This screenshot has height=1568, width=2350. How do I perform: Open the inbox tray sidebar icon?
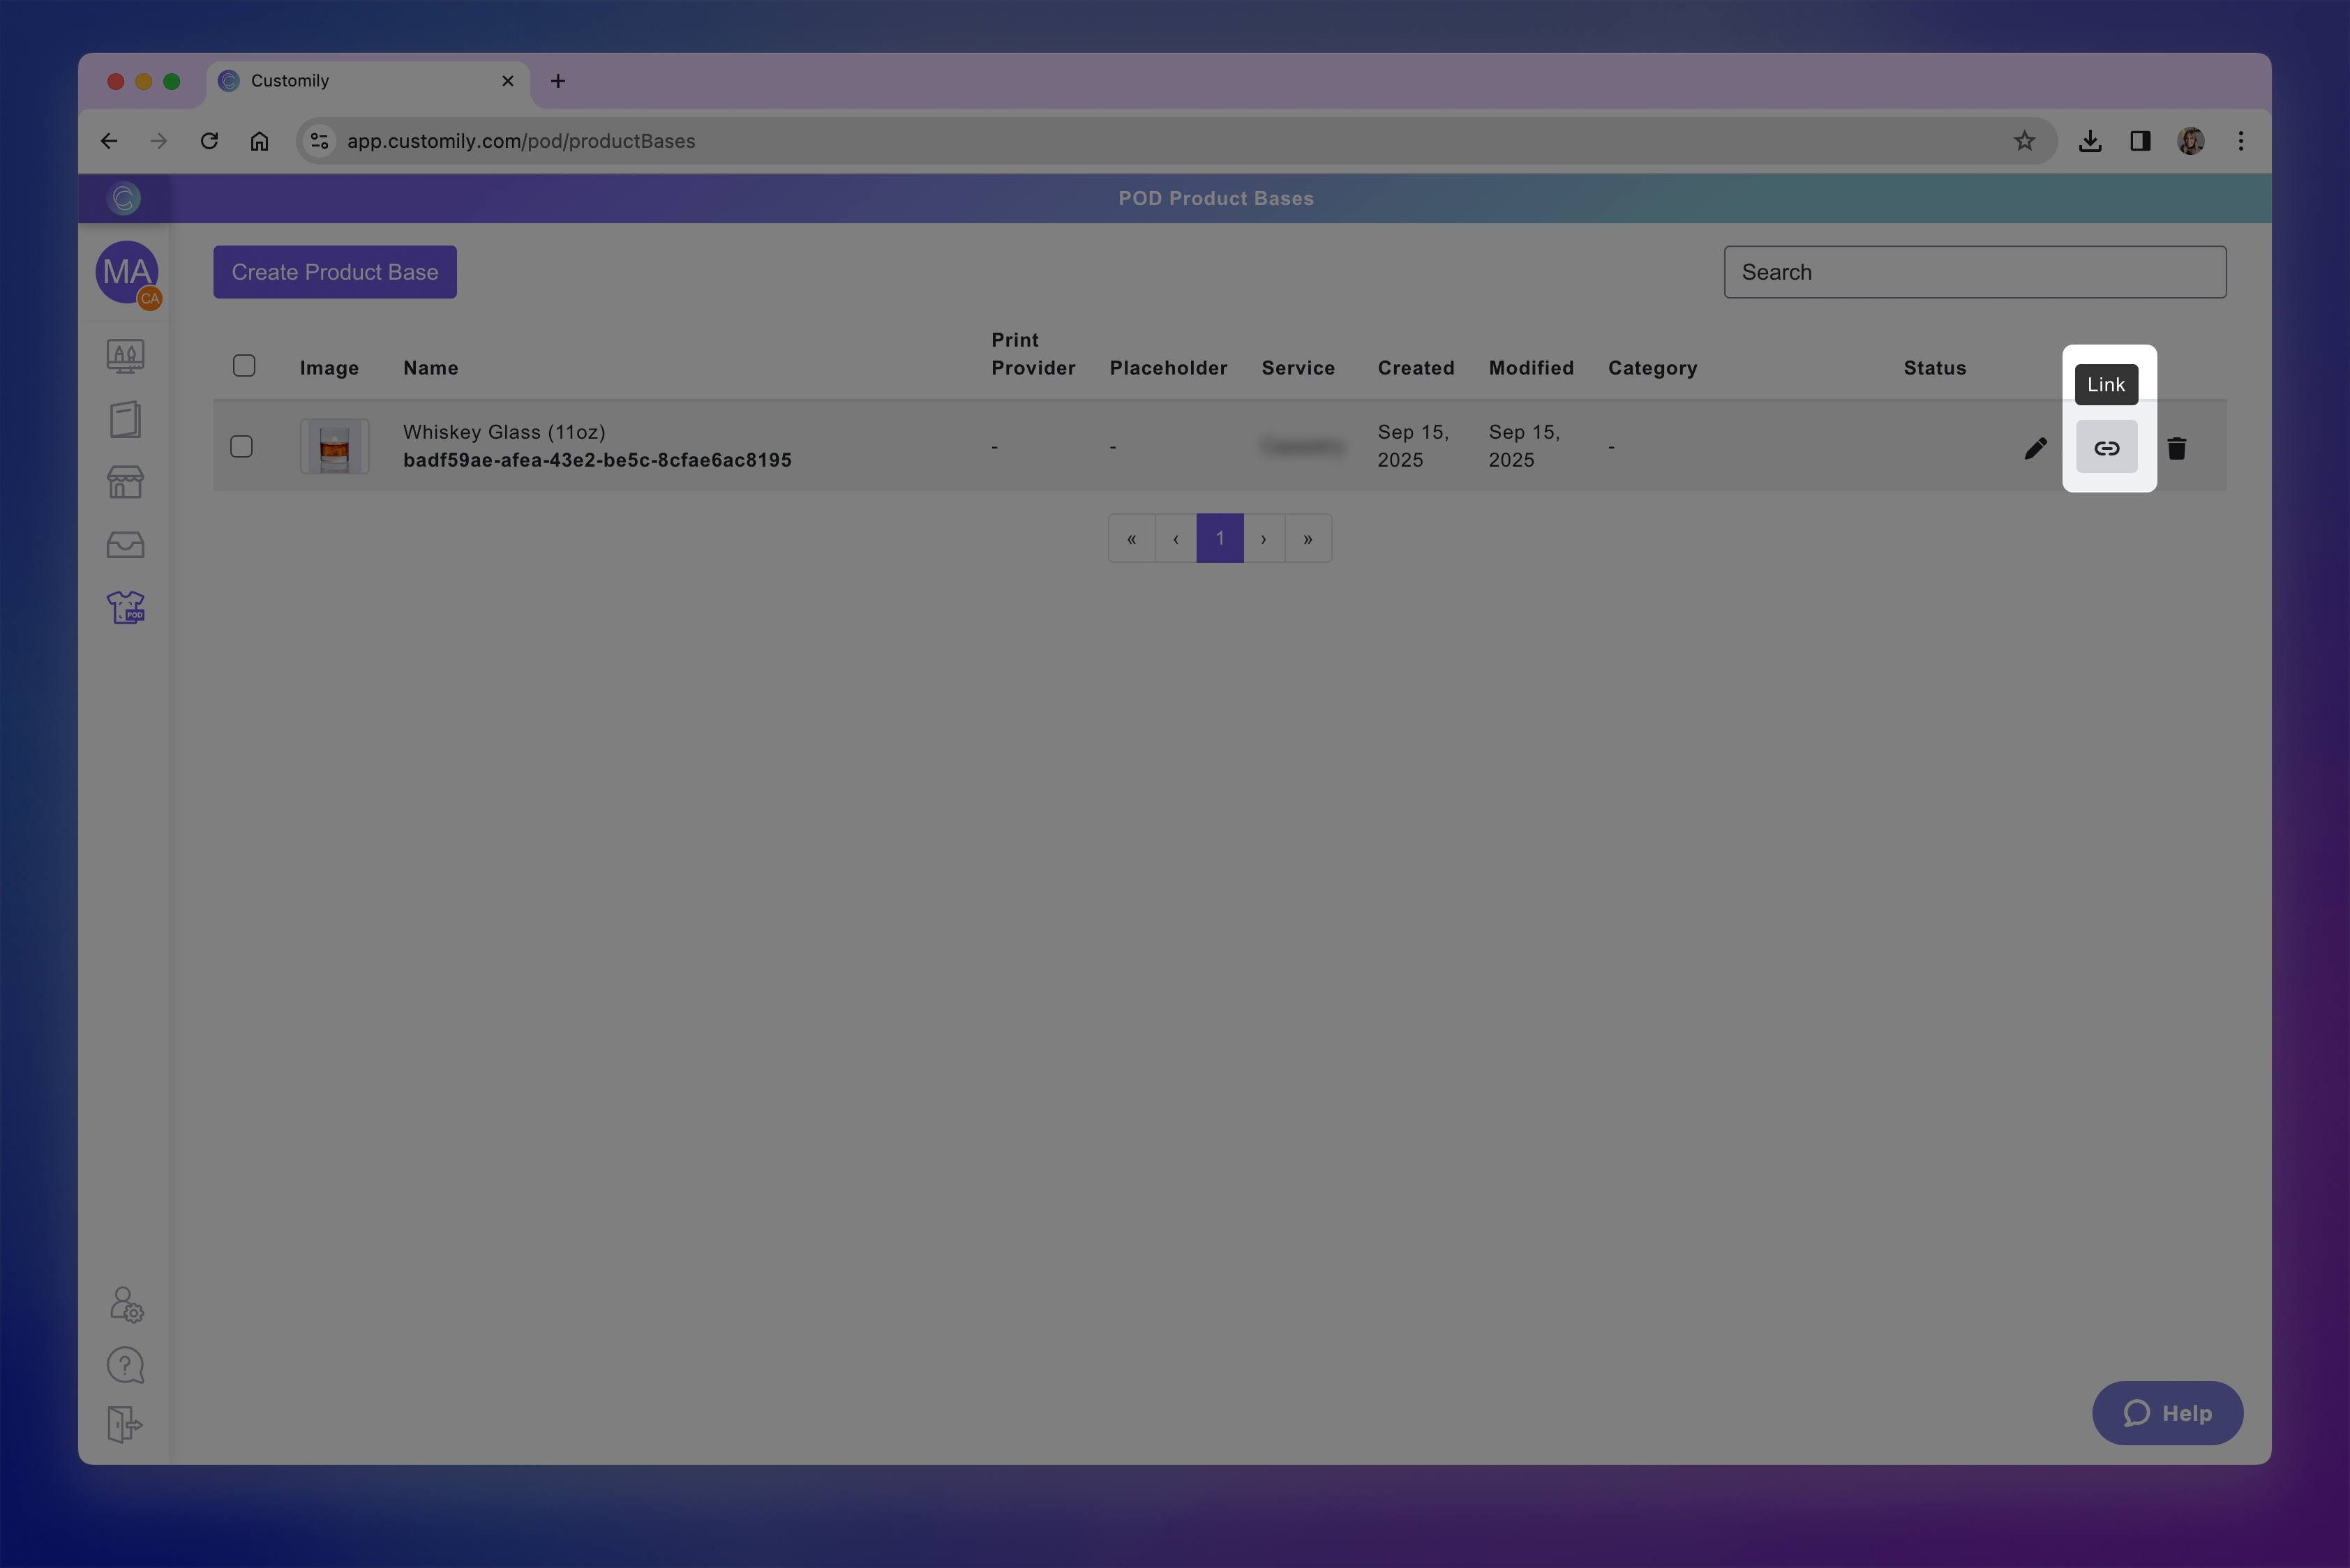(125, 544)
